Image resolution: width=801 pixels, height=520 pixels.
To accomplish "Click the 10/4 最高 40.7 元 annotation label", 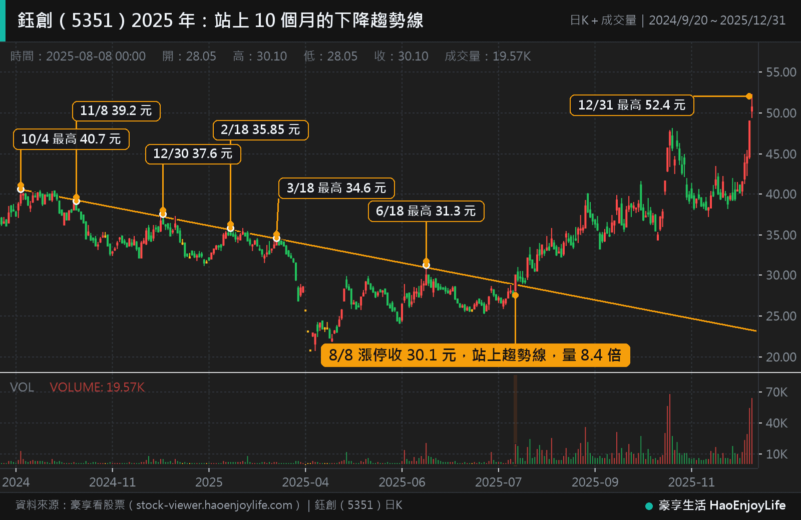I will [71, 139].
